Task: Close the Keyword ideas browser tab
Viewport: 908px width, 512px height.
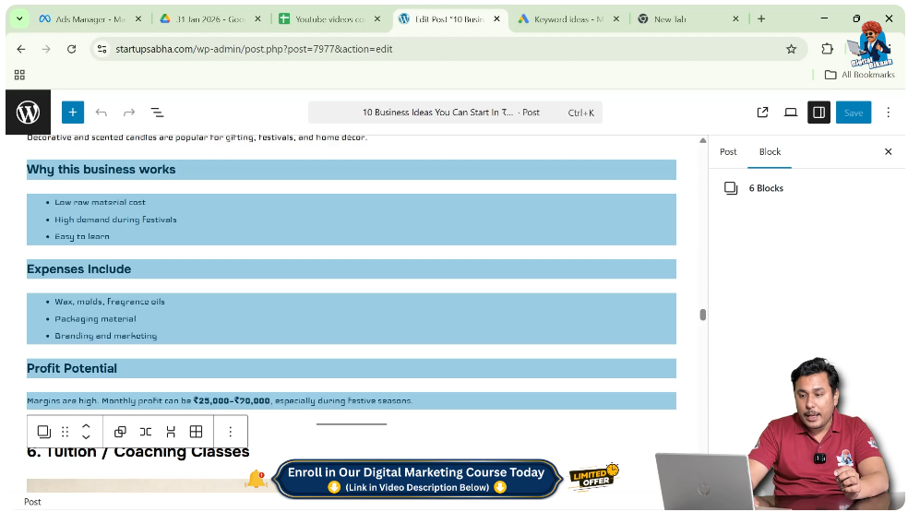Action: (616, 19)
